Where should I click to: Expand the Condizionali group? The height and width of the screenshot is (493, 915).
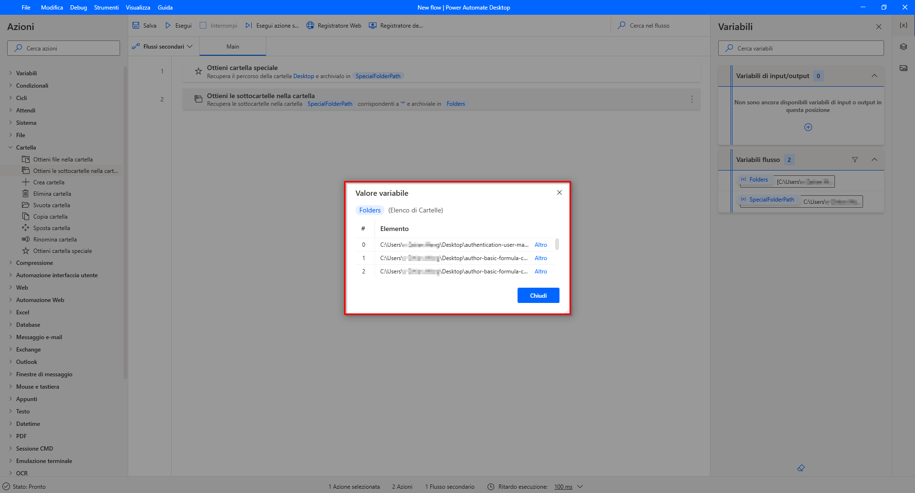(x=10, y=86)
